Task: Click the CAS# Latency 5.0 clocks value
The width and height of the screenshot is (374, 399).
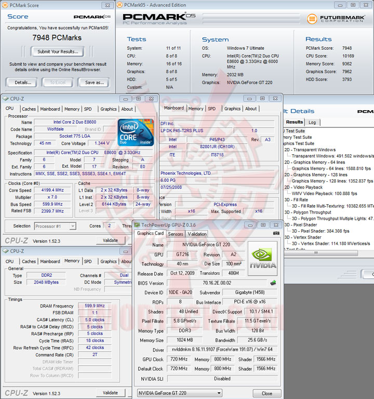Action: [95, 320]
